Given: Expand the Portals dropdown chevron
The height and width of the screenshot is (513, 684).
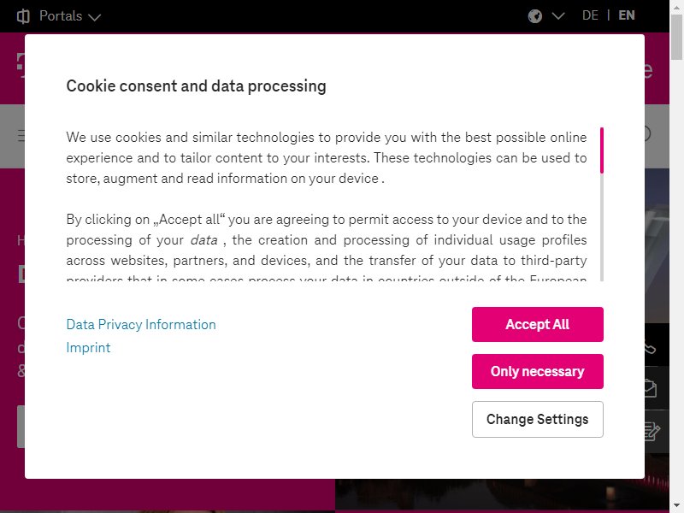Looking at the screenshot, I should click(94, 17).
